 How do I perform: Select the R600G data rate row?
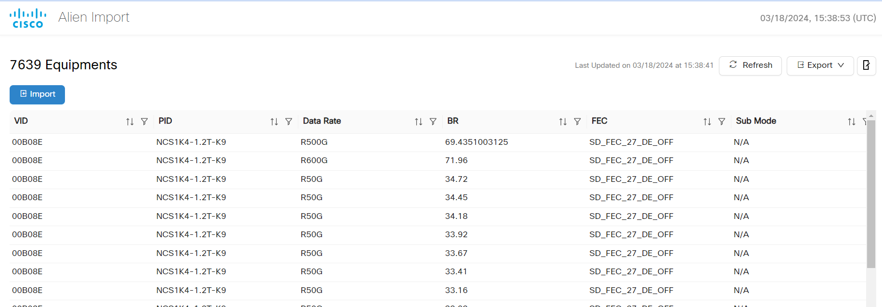click(x=314, y=161)
